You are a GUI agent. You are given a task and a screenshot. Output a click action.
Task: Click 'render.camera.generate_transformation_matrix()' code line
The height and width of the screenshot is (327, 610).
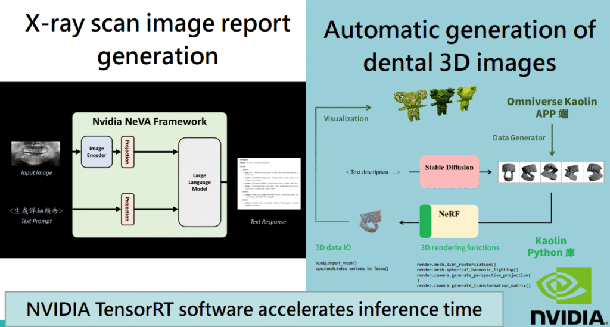(x=474, y=285)
